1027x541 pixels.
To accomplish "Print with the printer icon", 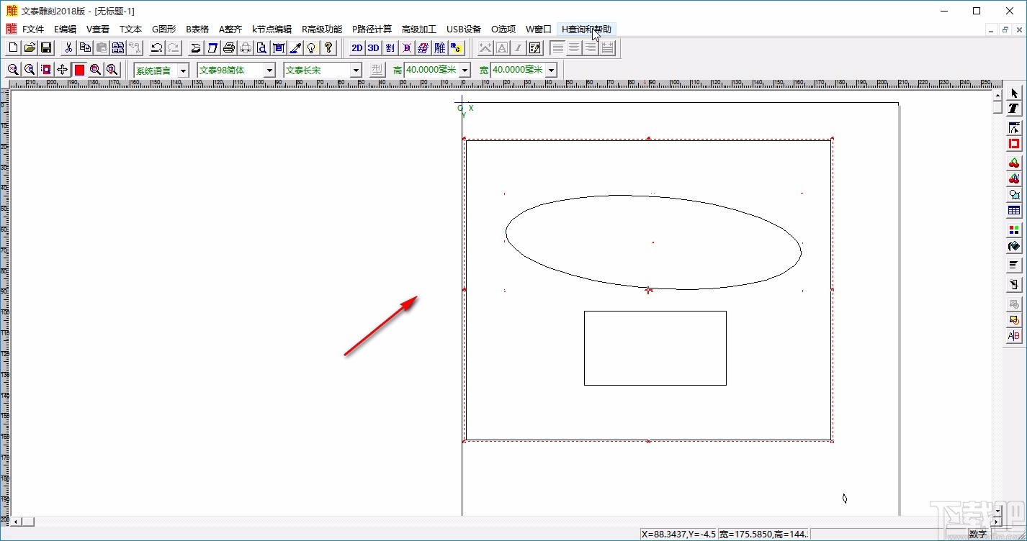I will coord(229,48).
